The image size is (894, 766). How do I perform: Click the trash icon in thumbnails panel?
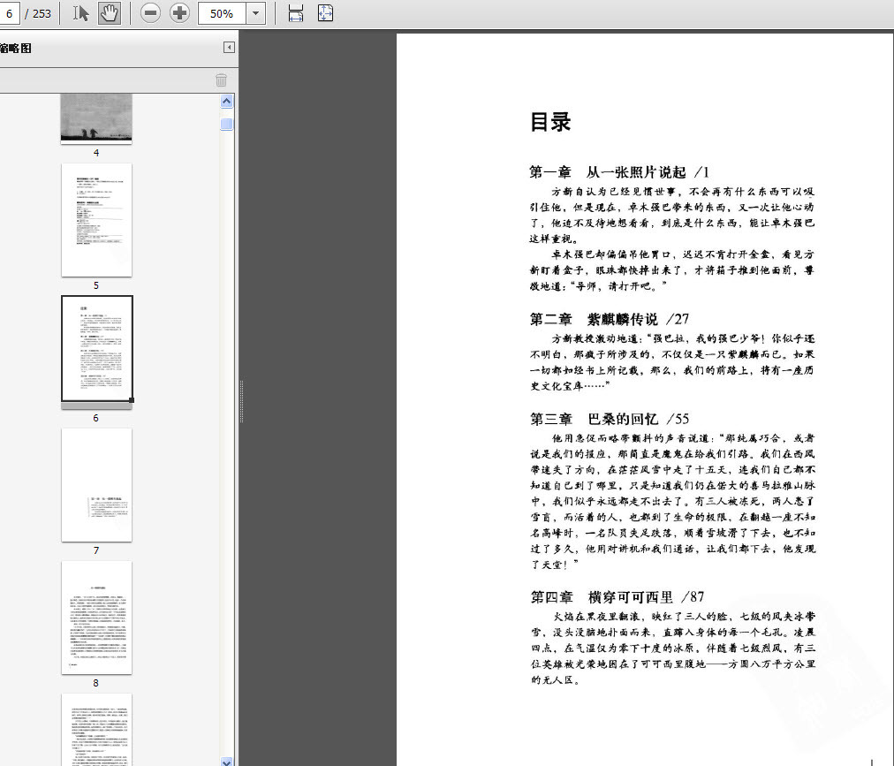[221, 80]
